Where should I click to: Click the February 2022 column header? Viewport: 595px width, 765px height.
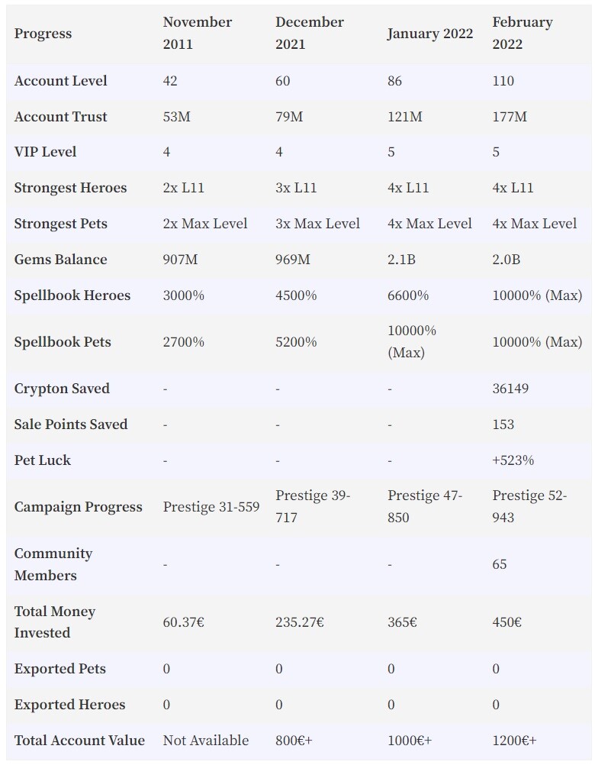523,33
